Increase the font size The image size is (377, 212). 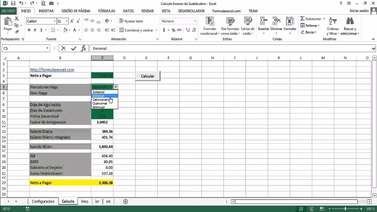tap(72, 21)
